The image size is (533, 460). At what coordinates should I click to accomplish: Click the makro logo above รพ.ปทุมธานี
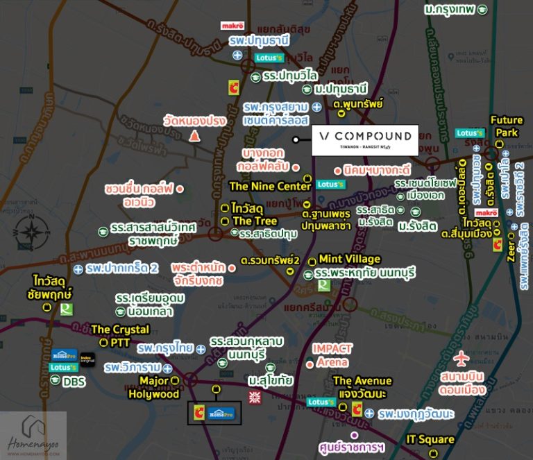pyautogui.click(x=232, y=26)
